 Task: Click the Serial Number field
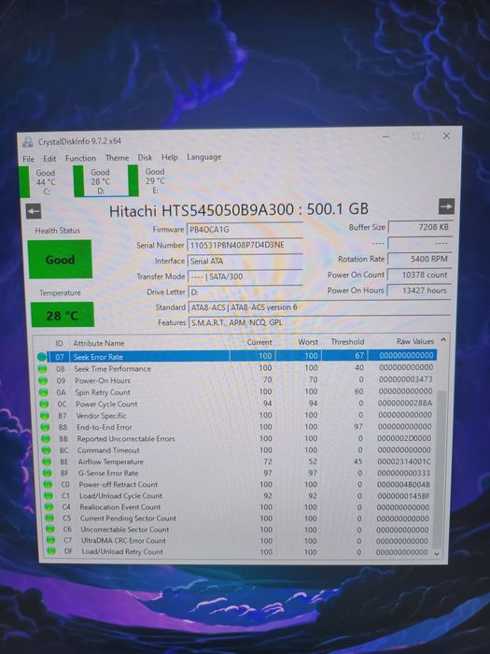coord(245,245)
